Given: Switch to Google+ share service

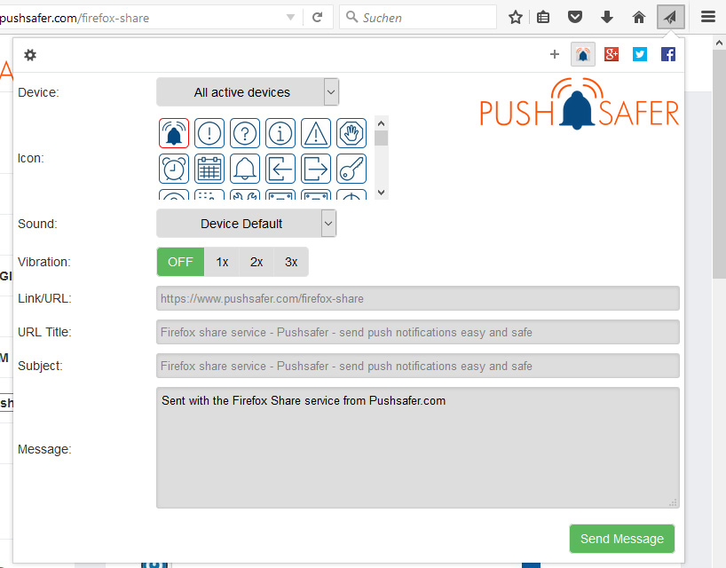Looking at the screenshot, I should 612,54.
